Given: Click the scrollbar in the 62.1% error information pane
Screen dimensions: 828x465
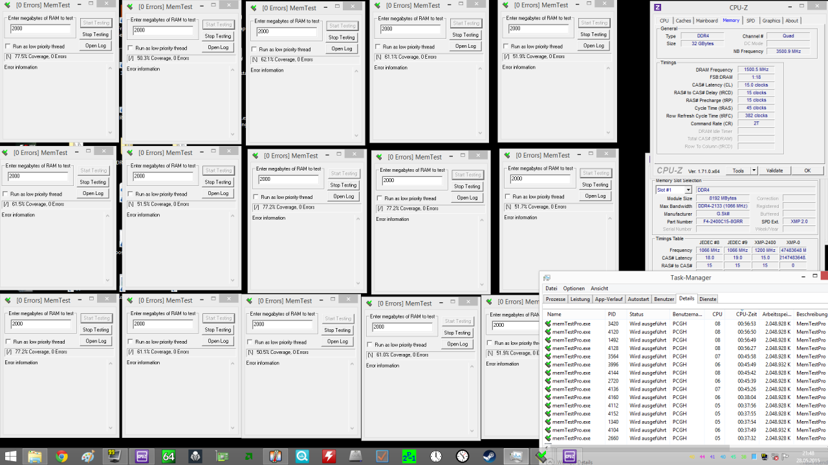Looking at the screenshot, I should coord(356,103).
